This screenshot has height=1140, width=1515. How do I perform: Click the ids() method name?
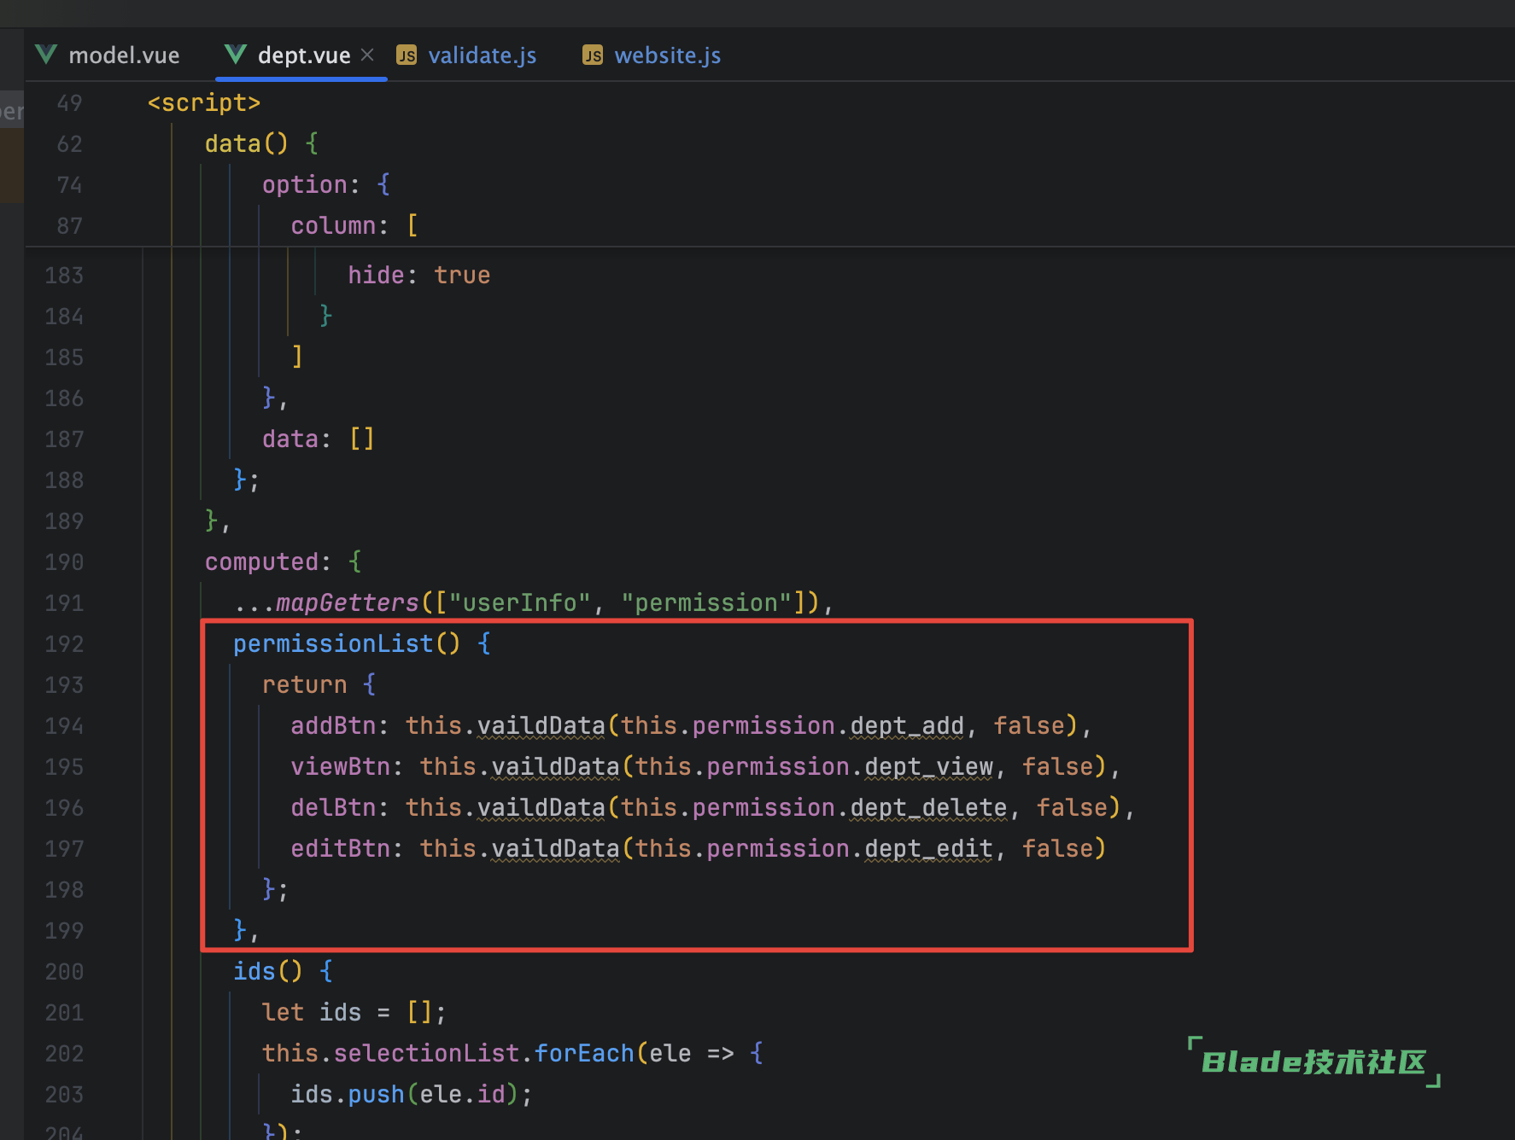coord(254,971)
